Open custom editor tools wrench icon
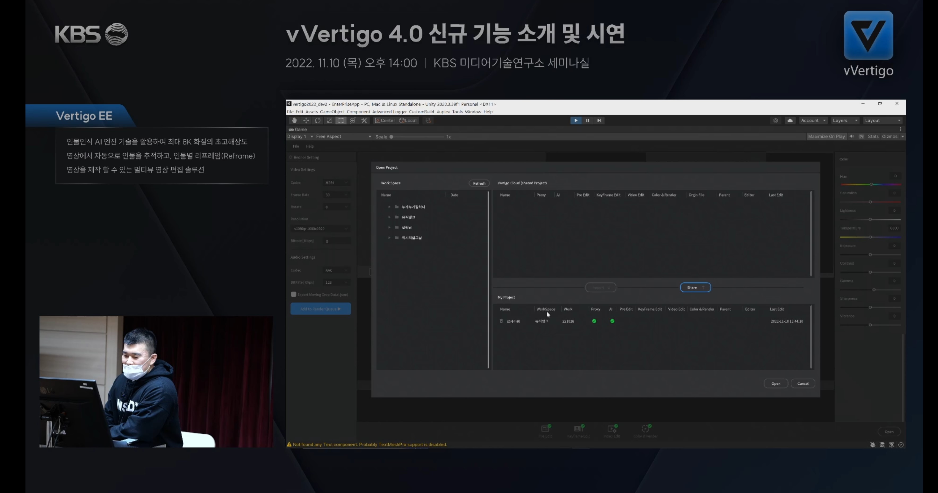The width and height of the screenshot is (938, 493). 364,120
